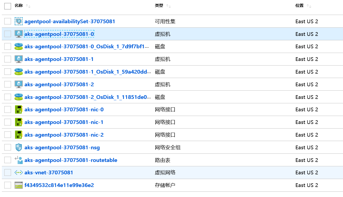Viewport: 343px width, 197px height.
Task: Click the disk icon for aks-agentpool-37075081-2_OsDisk
Action: click(18, 97)
